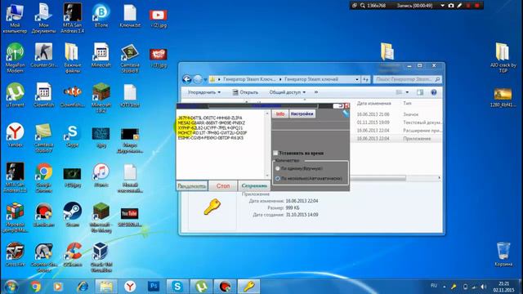Open the Windows Start menu
The height and width of the screenshot is (294, 523).
11,287
